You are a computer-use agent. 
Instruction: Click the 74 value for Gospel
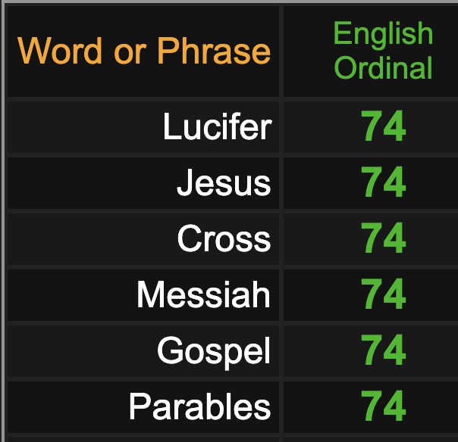(384, 350)
